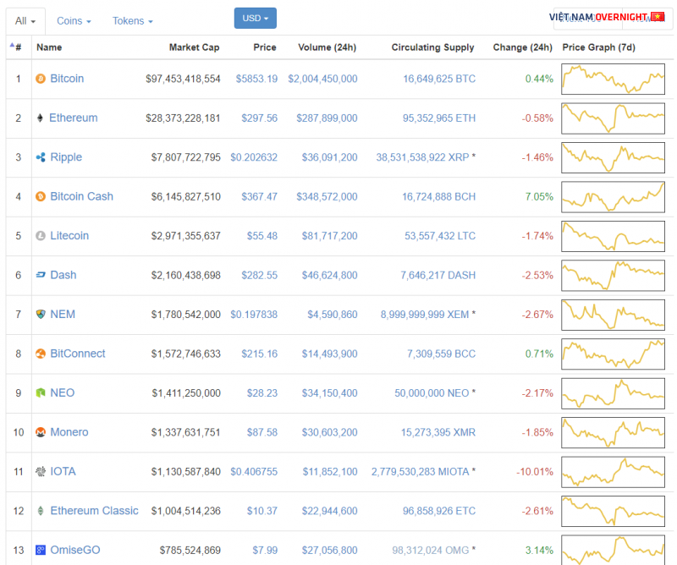Click the BitConnect orange icon
This screenshot has width=677, height=565.
point(41,354)
